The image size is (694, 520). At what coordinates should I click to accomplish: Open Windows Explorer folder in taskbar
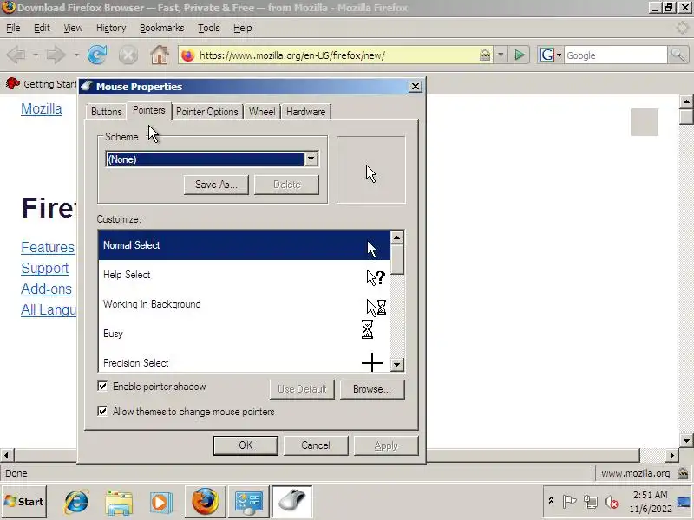pos(119,502)
